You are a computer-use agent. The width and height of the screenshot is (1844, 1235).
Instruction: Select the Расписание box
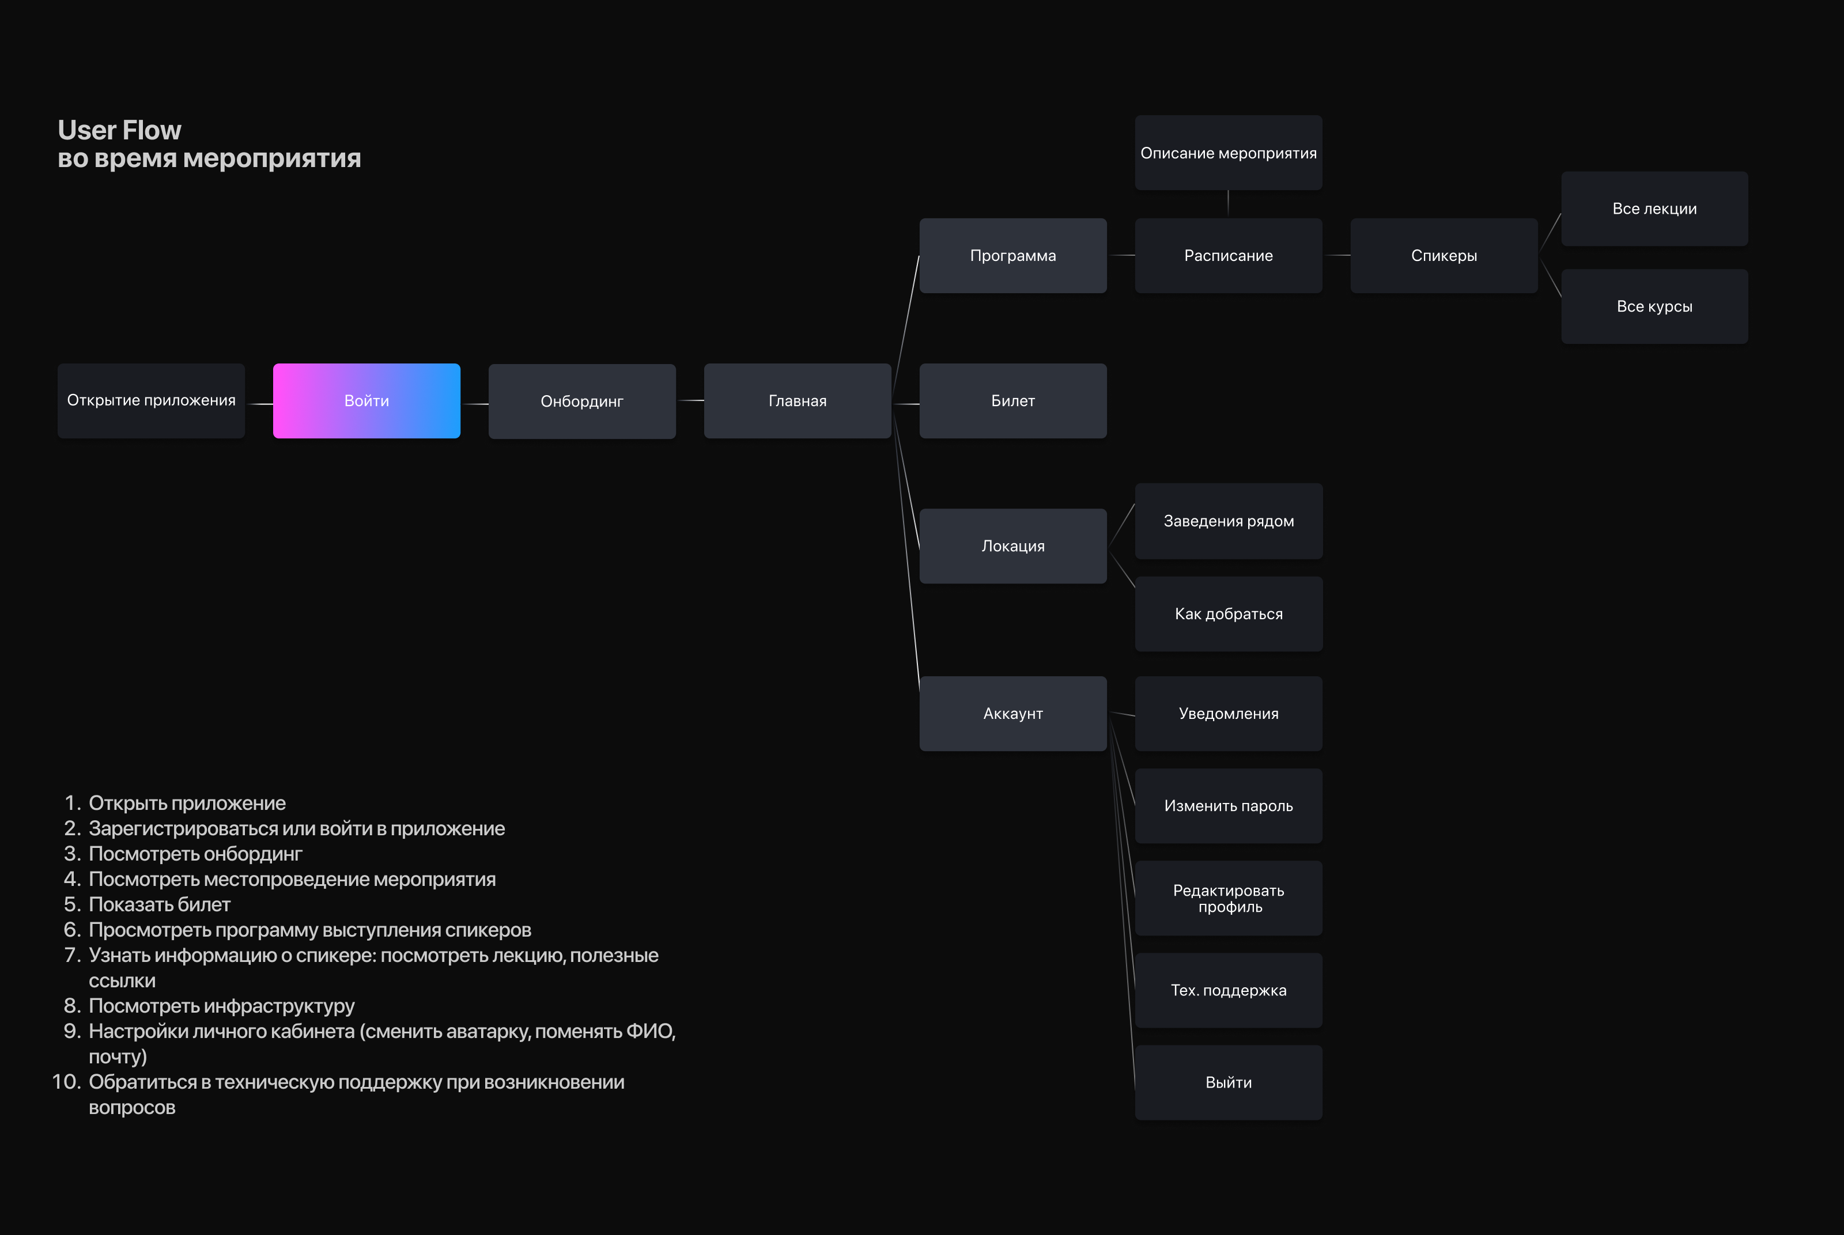[1228, 256]
